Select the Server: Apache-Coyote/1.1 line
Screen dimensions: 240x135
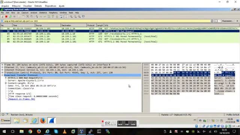(26, 81)
